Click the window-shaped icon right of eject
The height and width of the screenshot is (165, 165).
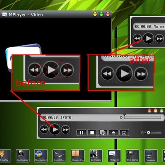pyautogui.click(x=124, y=133)
